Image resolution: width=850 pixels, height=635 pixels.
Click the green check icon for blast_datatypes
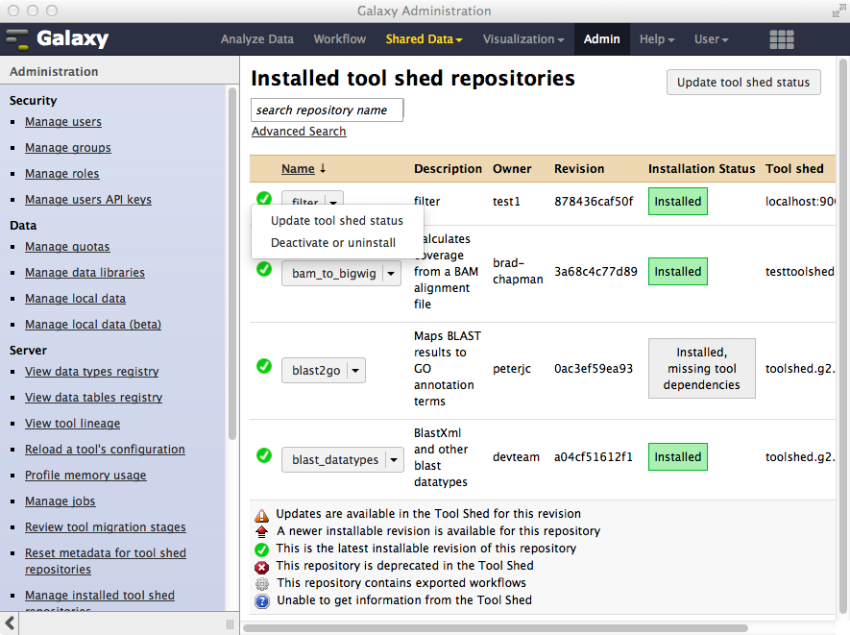point(264,455)
